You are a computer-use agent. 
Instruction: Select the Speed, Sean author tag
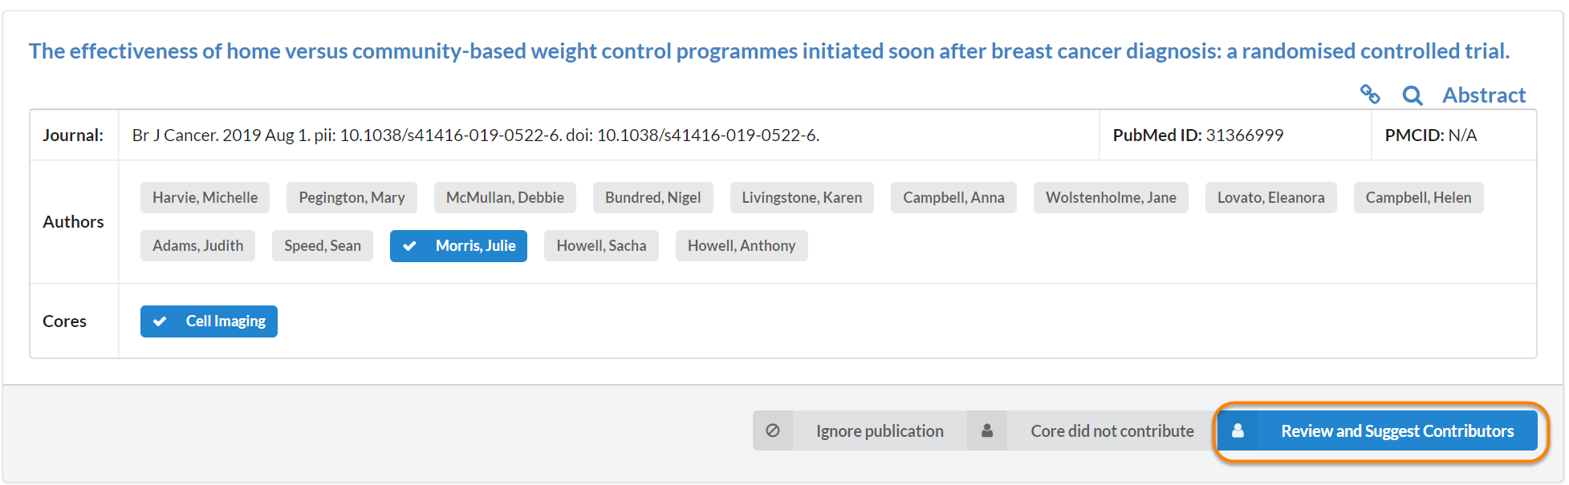click(322, 246)
